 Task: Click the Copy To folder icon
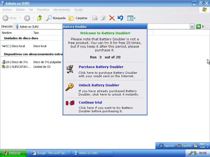point(103,18)
